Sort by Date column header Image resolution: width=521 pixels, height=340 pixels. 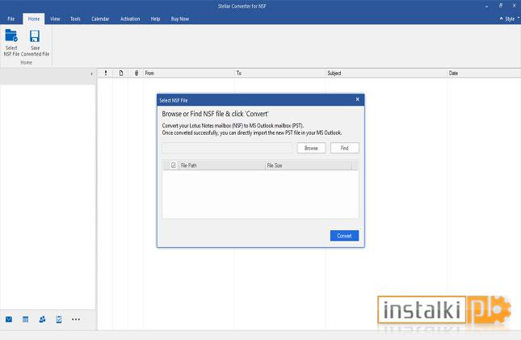484,73
